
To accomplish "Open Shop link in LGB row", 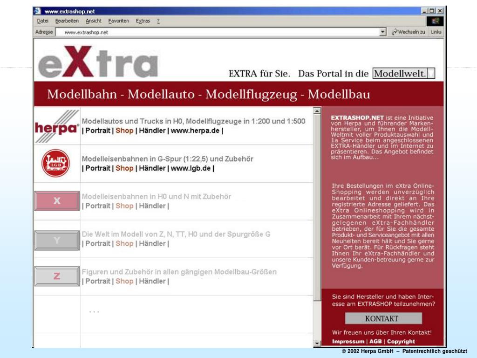I will point(124,168).
